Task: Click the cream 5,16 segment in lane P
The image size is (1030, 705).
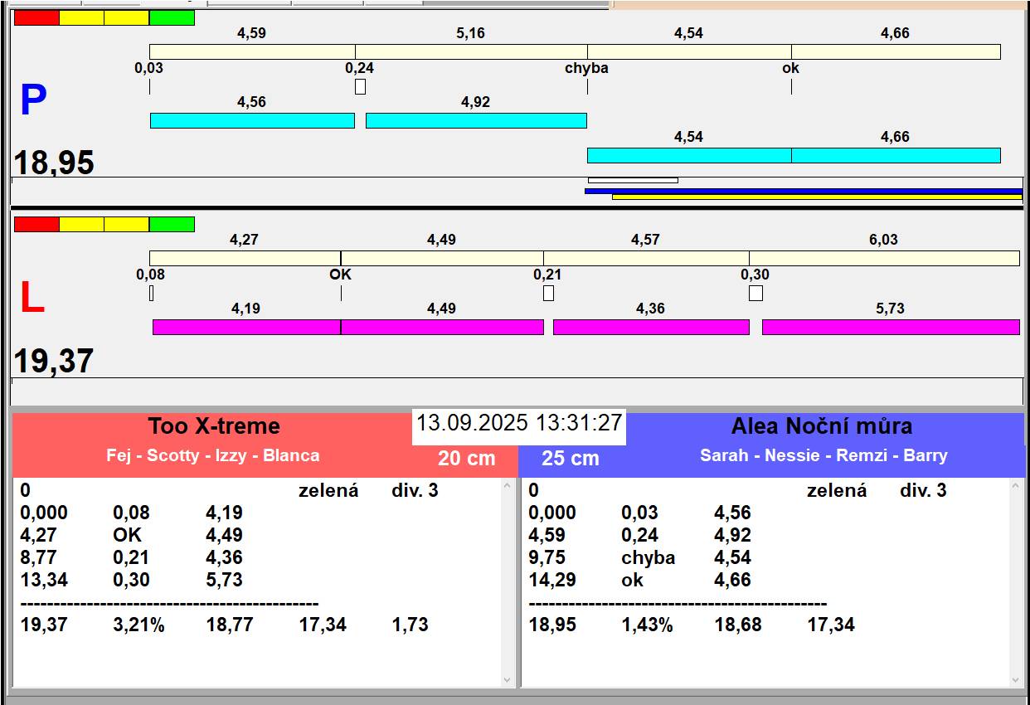Action: tap(471, 51)
